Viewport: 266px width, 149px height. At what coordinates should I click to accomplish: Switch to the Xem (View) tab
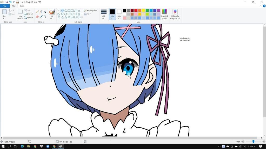pyautogui.click(x=22, y=6)
